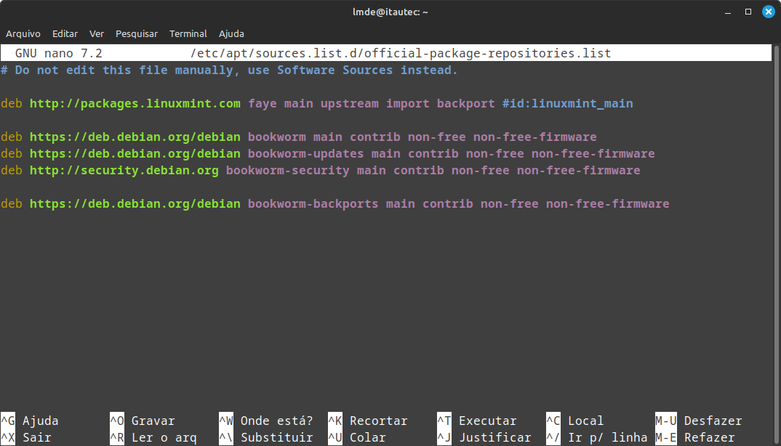Screen dimensions: 781x446
Task: Click the M-U Desfazer shortcut
Action: pyautogui.click(x=698, y=421)
